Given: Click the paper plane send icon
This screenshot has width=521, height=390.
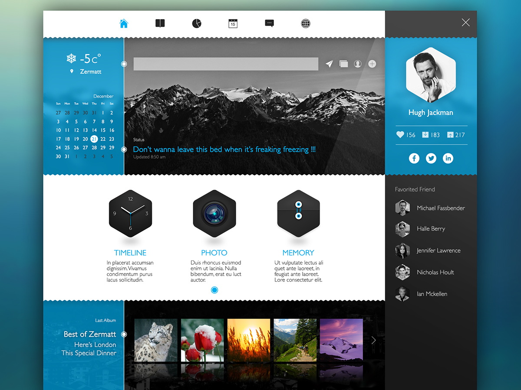Looking at the screenshot, I should (x=329, y=64).
